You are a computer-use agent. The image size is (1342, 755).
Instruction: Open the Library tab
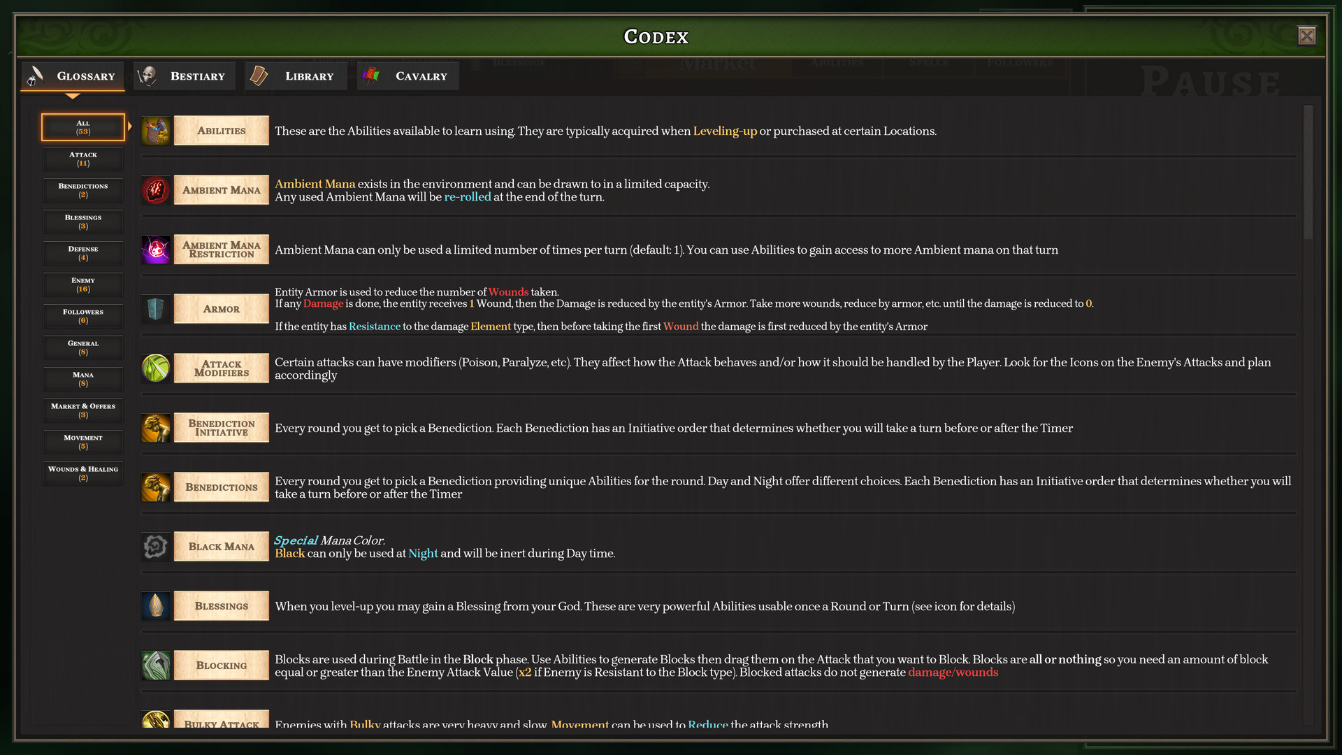pos(296,76)
